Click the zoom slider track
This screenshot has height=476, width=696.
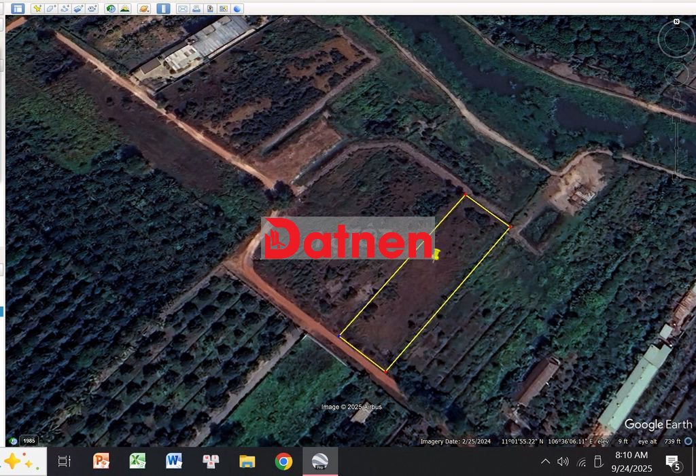tap(676, 146)
